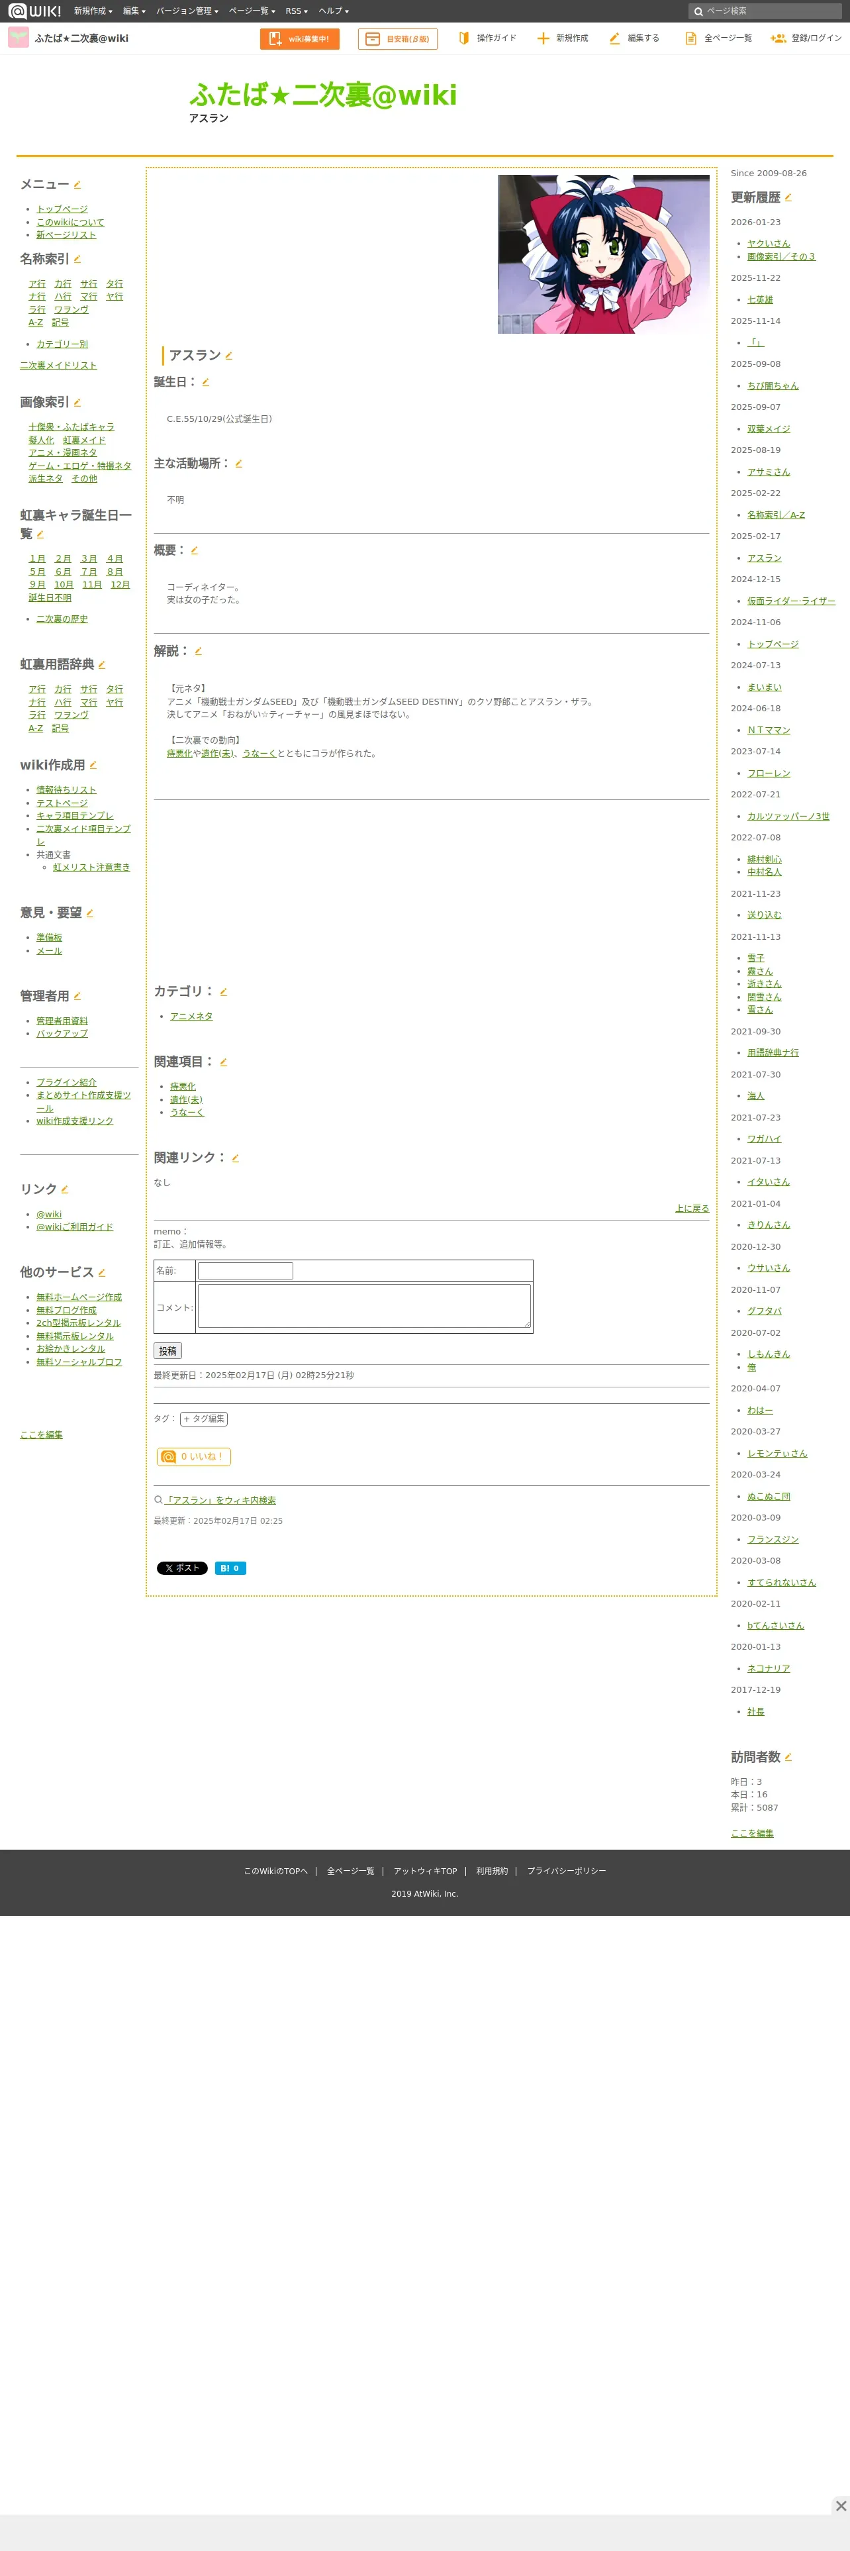Click edit pencil beside 訪問者数 heading
Viewport: 850px width, 2551px height.
coord(788,1757)
